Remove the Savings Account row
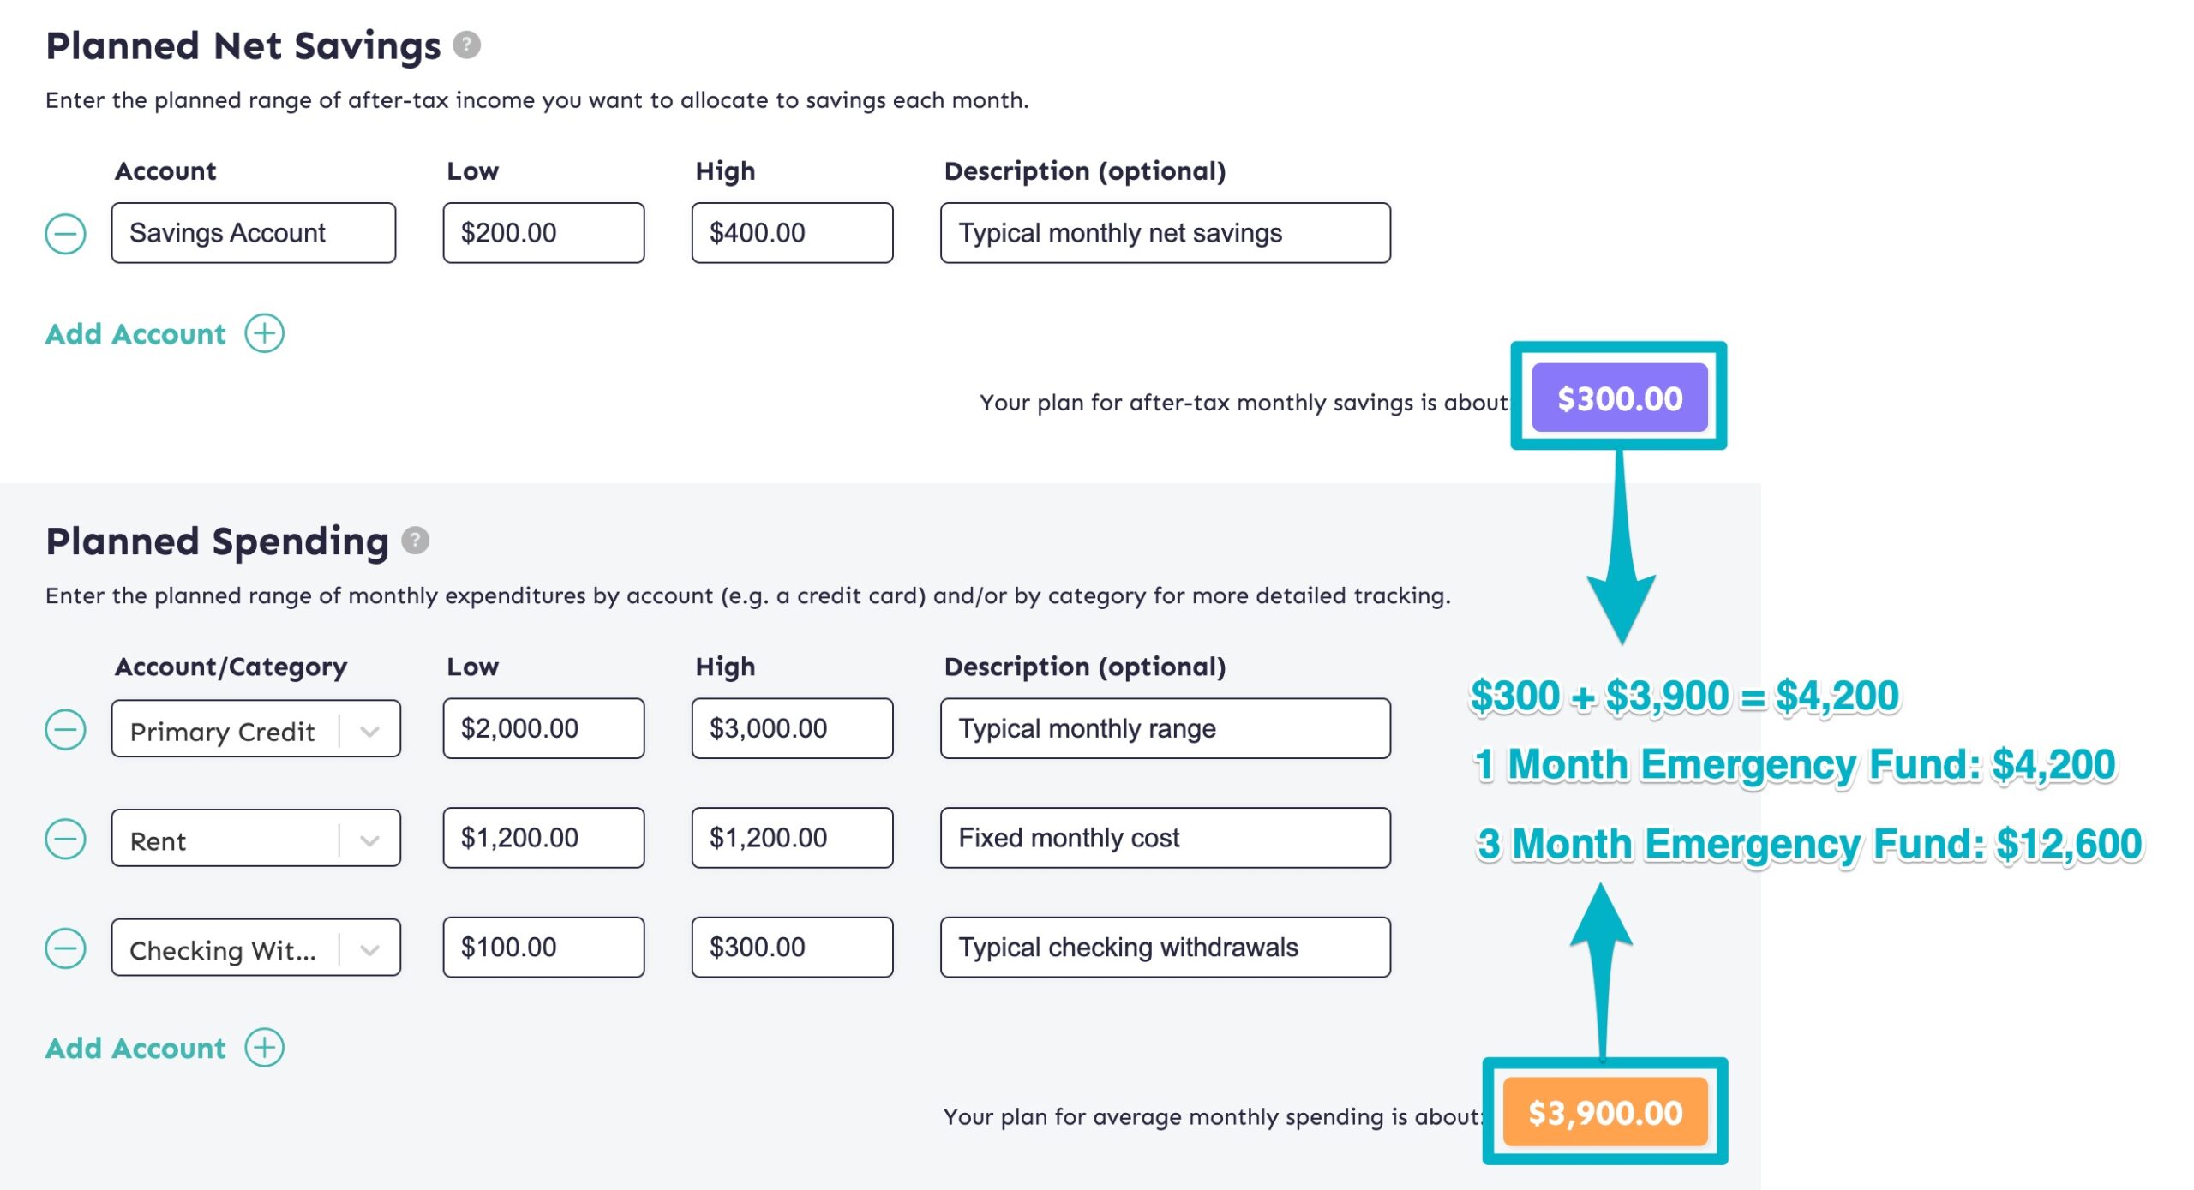This screenshot has height=1190, width=2194. (x=65, y=234)
